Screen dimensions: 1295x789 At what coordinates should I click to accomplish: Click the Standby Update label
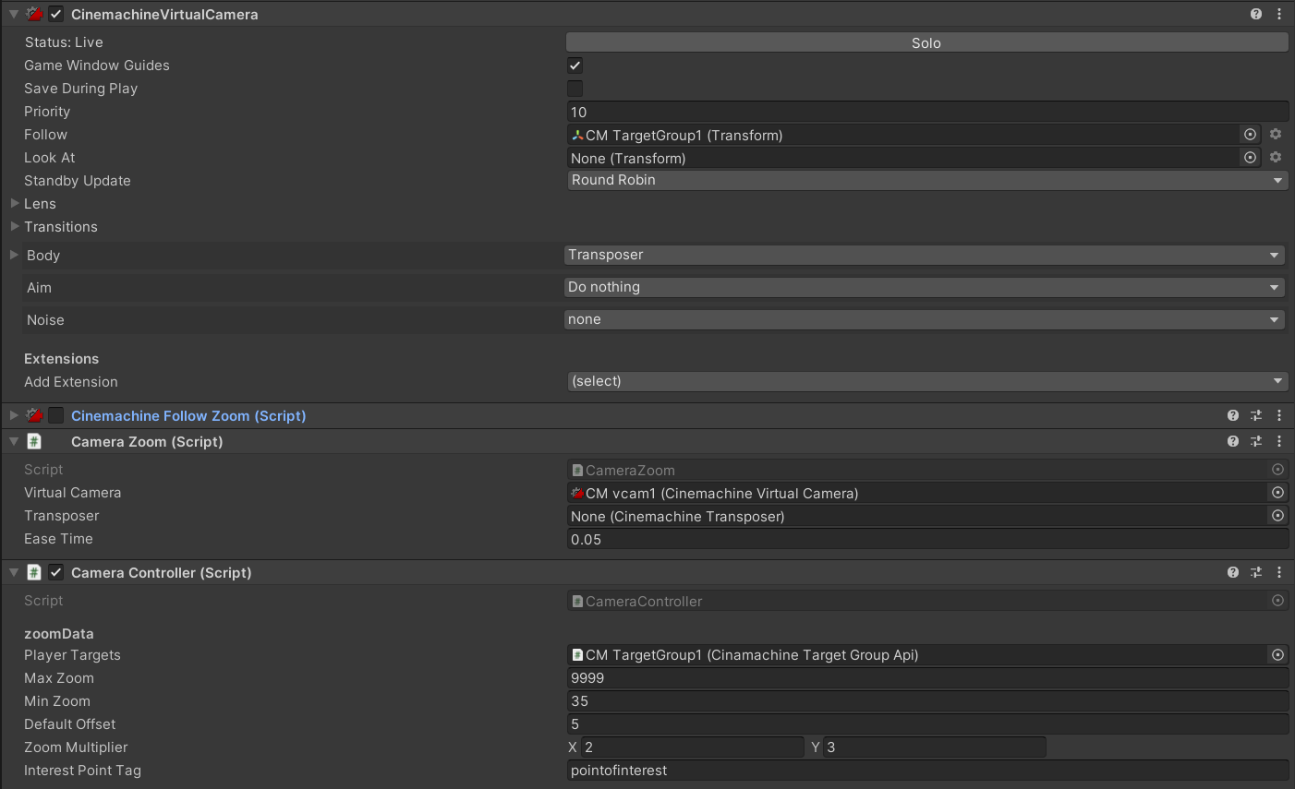78,181
